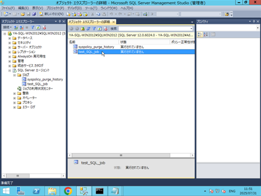Close the オブジェクト エクスプローラーの詳細 tab
Viewport: 261px width, 196px height.
point(113,22)
